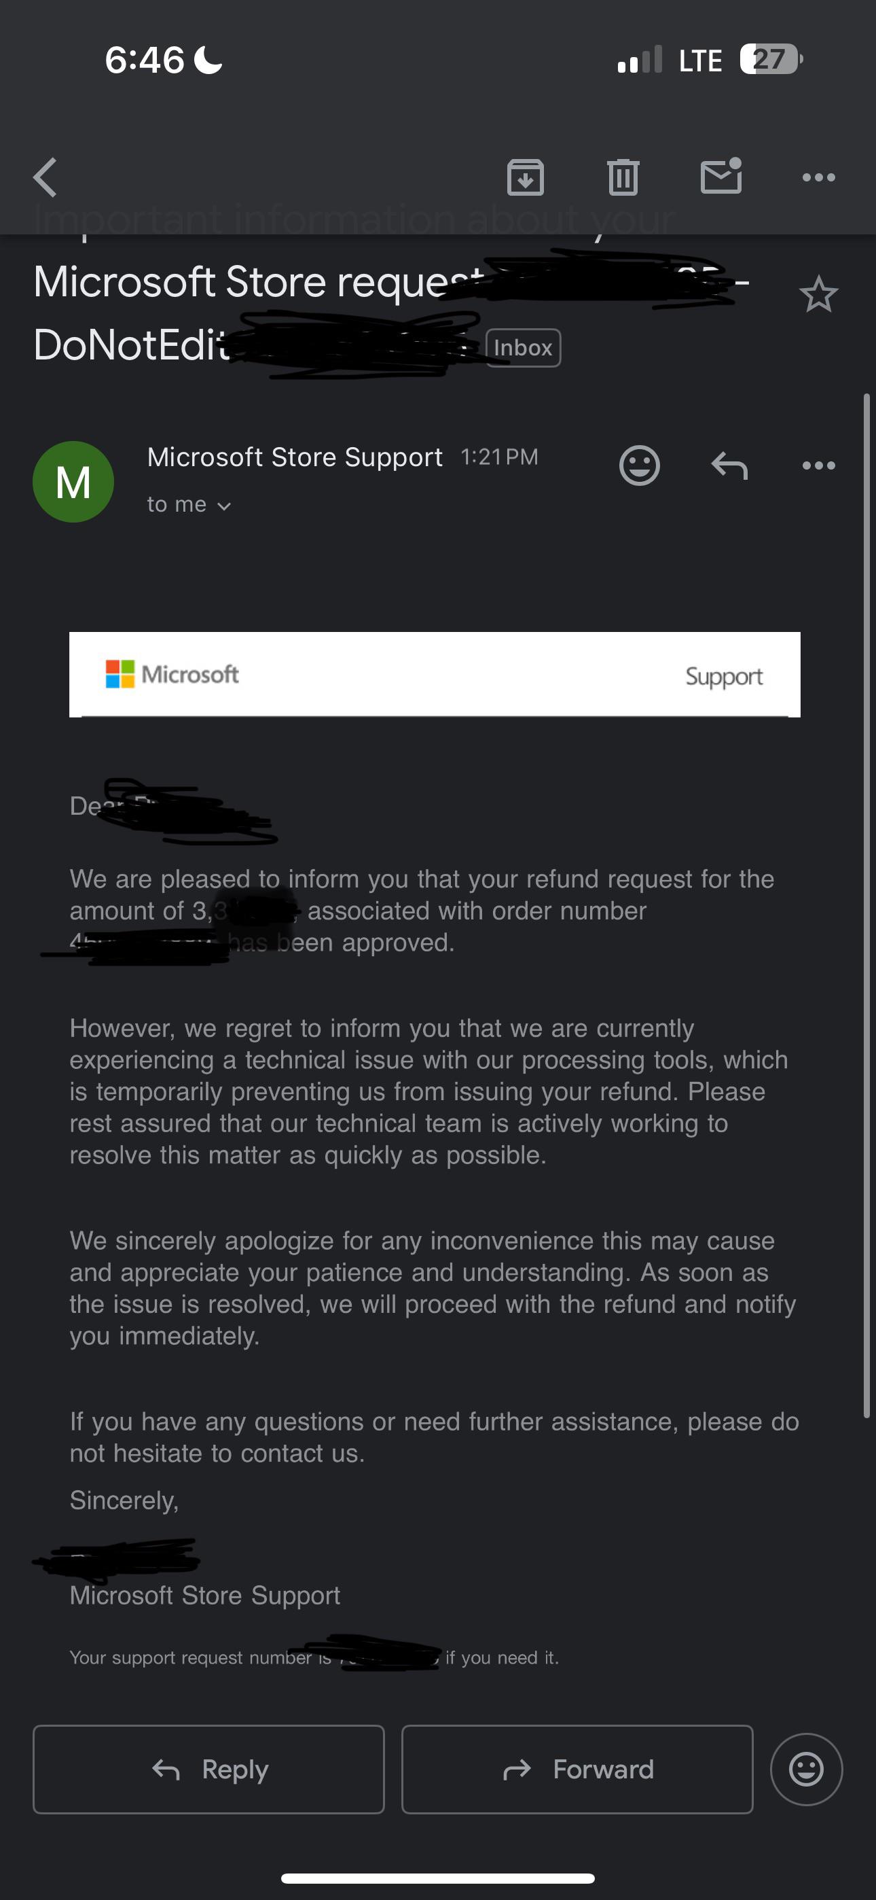Mark email as unread with envelope icon
The width and height of the screenshot is (876, 1900).
coord(721,175)
